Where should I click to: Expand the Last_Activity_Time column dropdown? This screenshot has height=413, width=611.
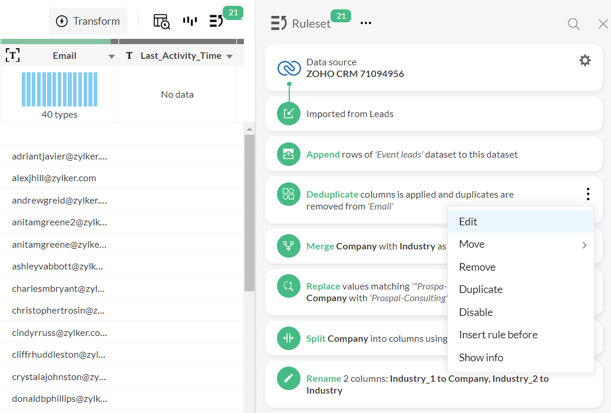[x=230, y=57]
